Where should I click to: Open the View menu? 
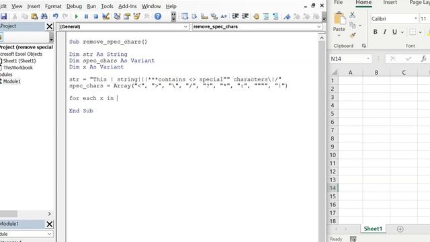(x=17, y=6)
